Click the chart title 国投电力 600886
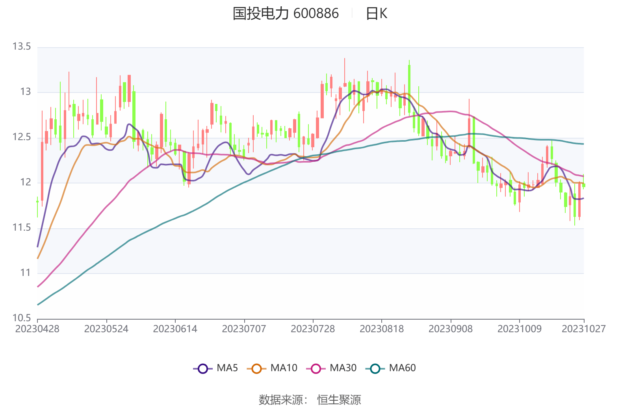620x407 pixels. pyautogui.click(x=286, y=14)
